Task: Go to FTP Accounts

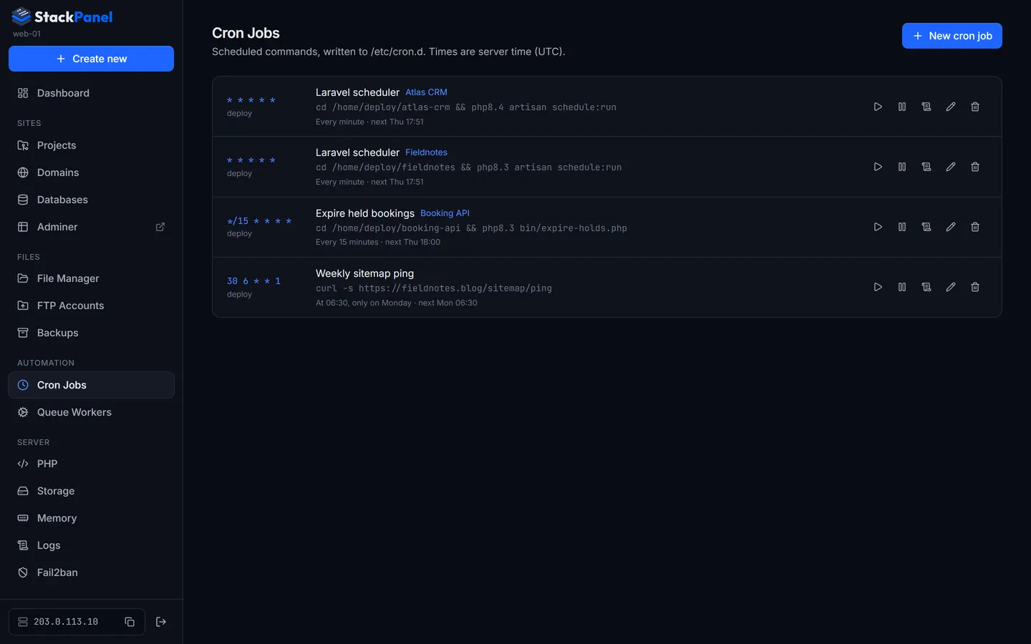Action: click(91, 306)
